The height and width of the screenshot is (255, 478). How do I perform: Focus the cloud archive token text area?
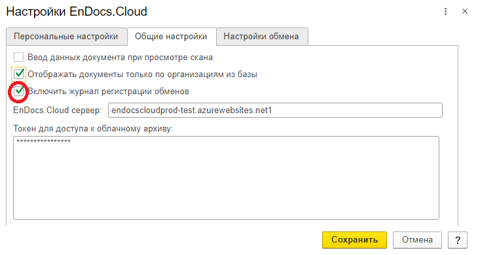tap(226, 178)
